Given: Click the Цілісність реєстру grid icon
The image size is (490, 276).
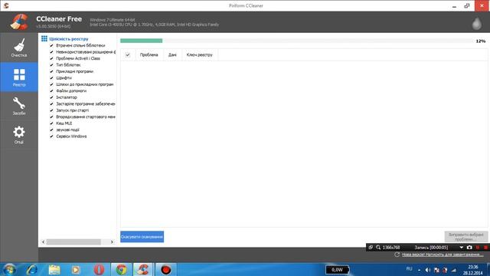Looking at the screenshot, I should click(x=44, y=38).
